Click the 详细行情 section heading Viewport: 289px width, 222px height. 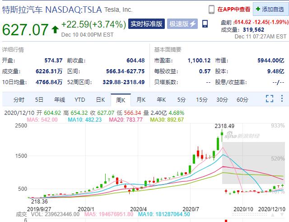tap(13, 50)
